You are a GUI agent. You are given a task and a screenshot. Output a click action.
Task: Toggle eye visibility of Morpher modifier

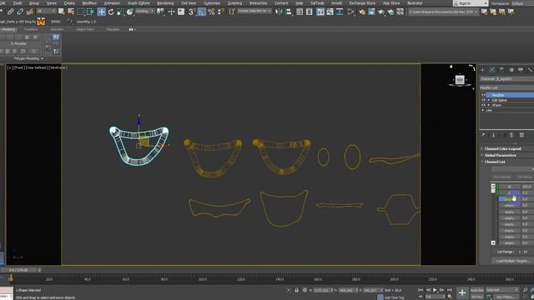coord(483,95)
